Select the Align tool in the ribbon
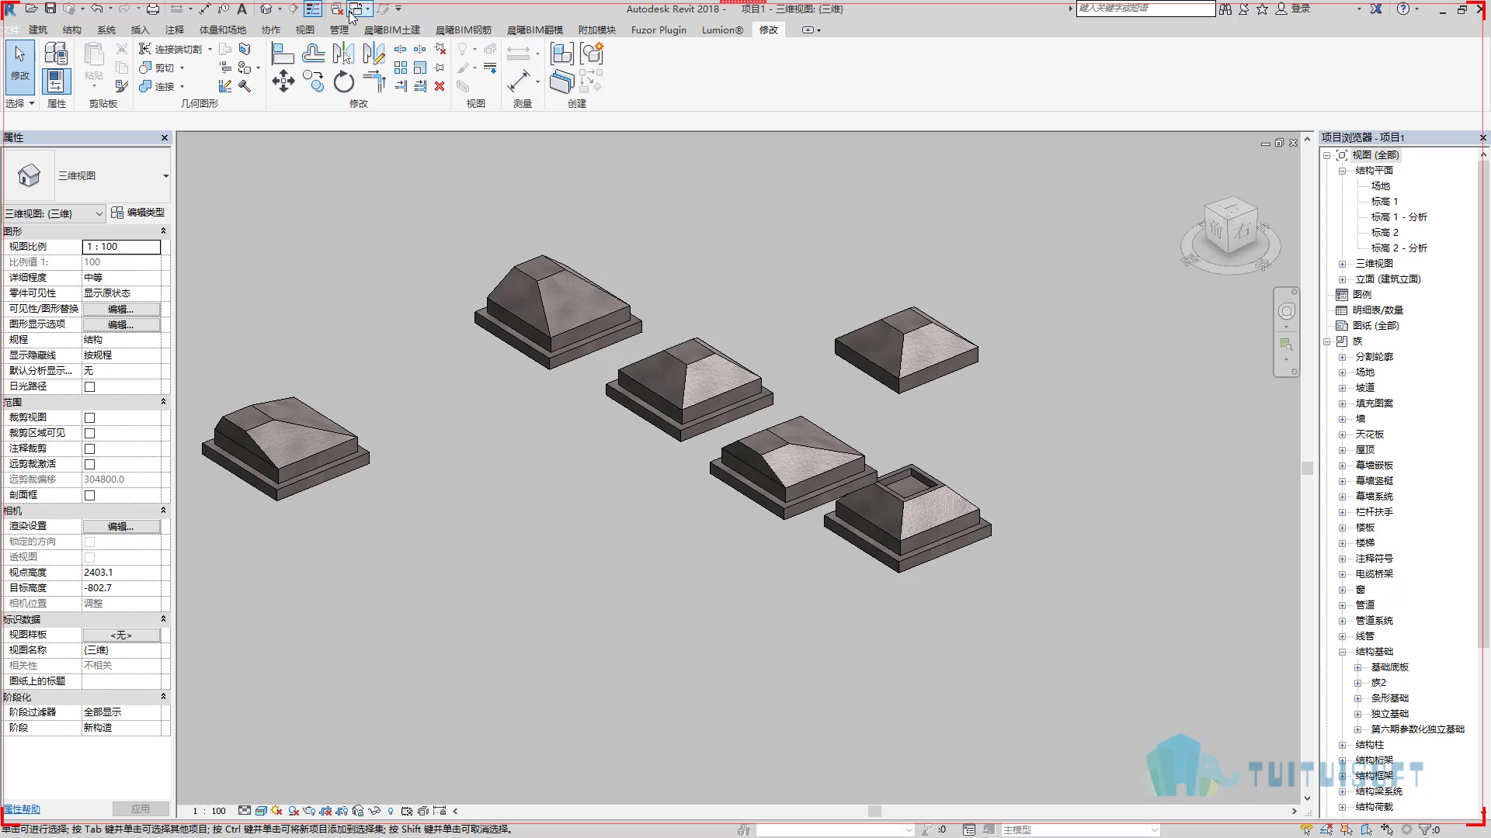Screen dimensions: 1491x838 (283, 54)
